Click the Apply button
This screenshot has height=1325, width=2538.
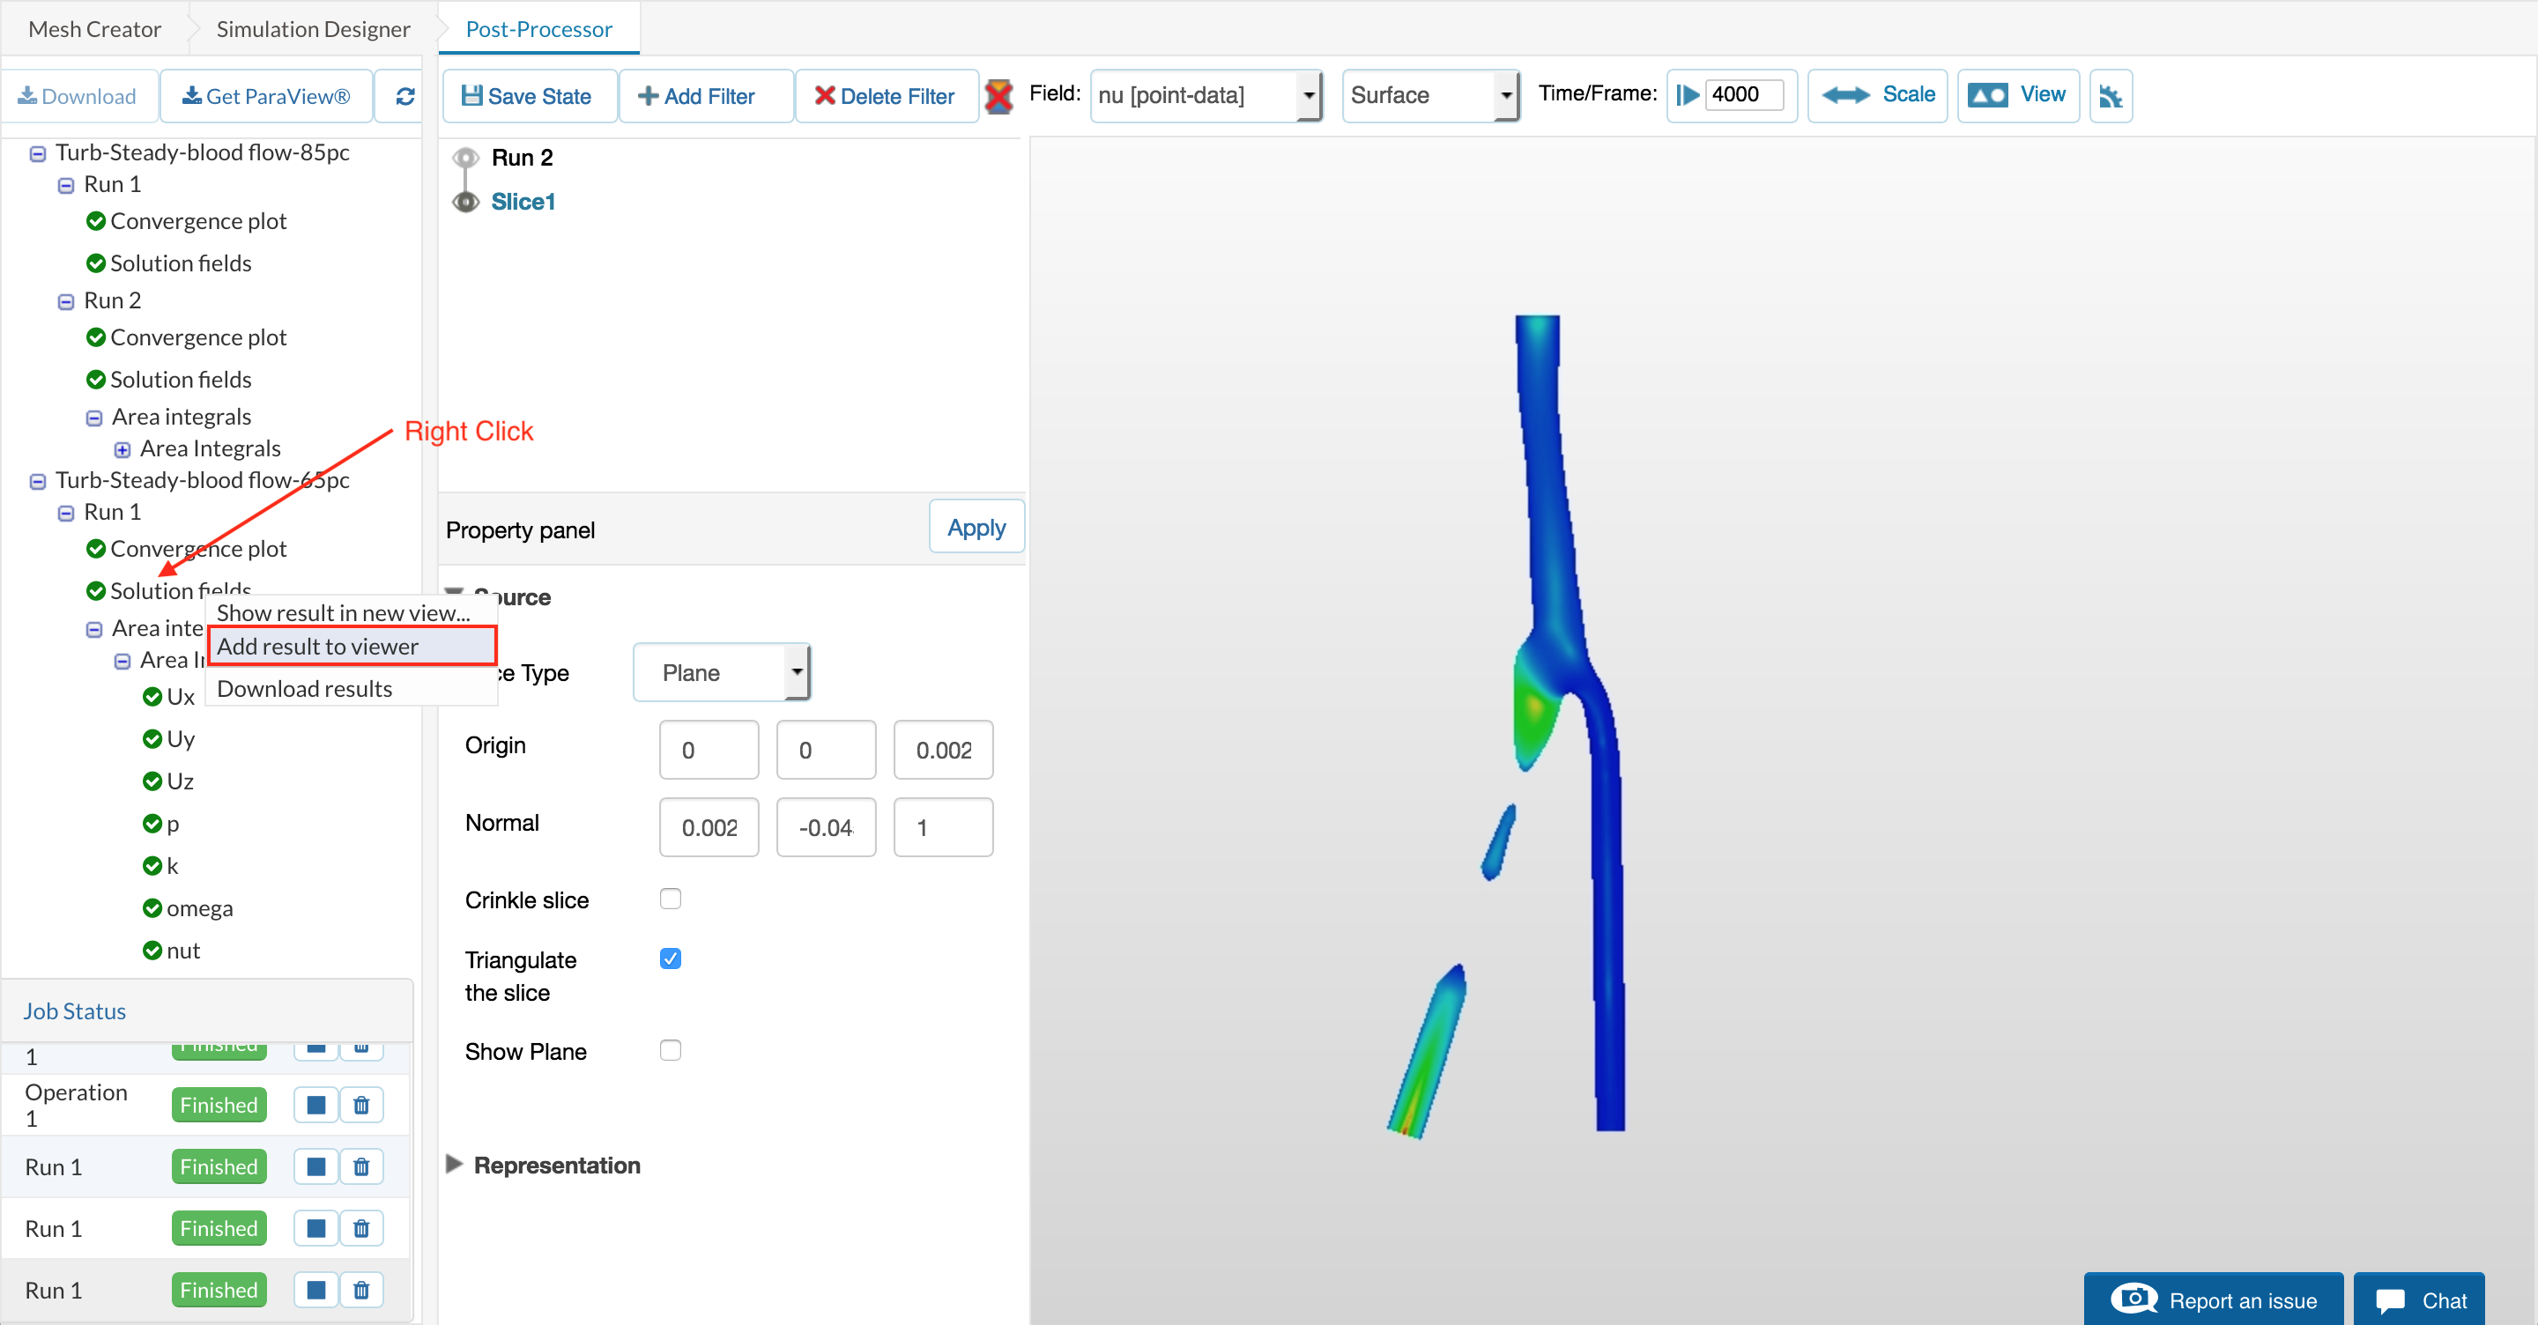click(x=976, y=528)
